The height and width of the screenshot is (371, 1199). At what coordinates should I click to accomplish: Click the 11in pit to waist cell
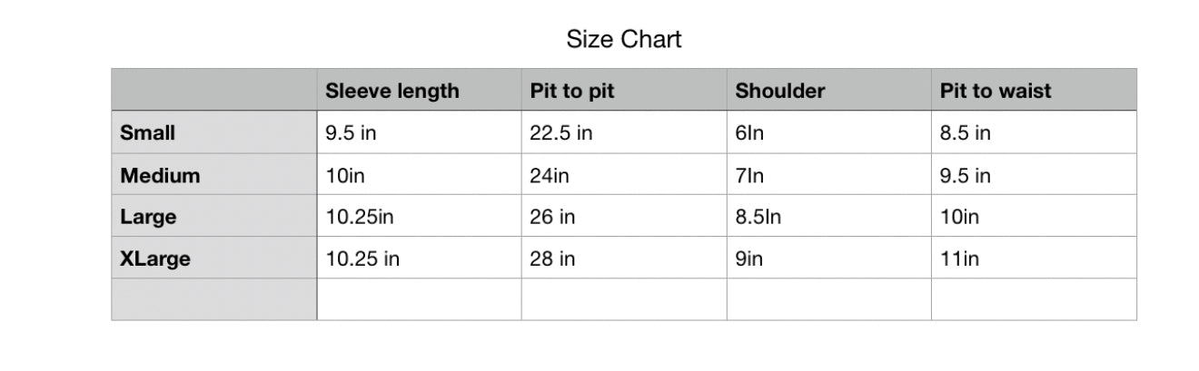click(1034, 258)
